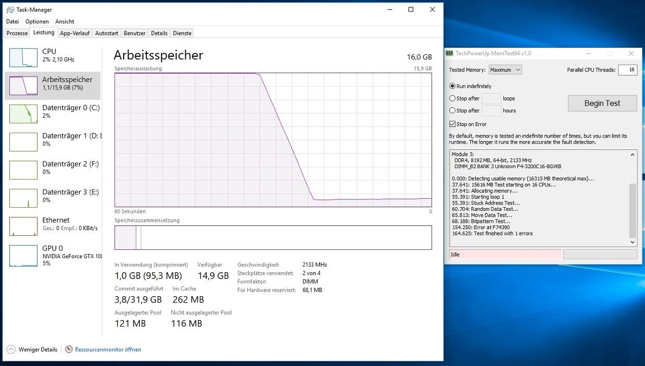
Task: Click the Parallel CPU Threads field
Action: (627, 70)
